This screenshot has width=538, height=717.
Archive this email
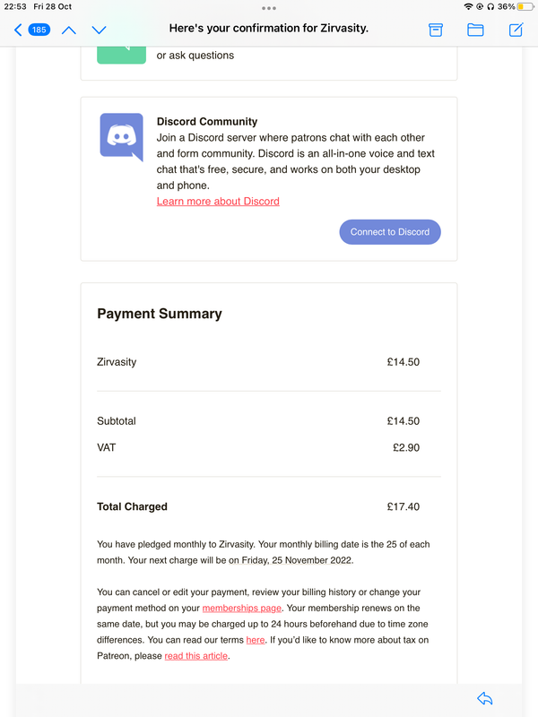click(436, 30)
